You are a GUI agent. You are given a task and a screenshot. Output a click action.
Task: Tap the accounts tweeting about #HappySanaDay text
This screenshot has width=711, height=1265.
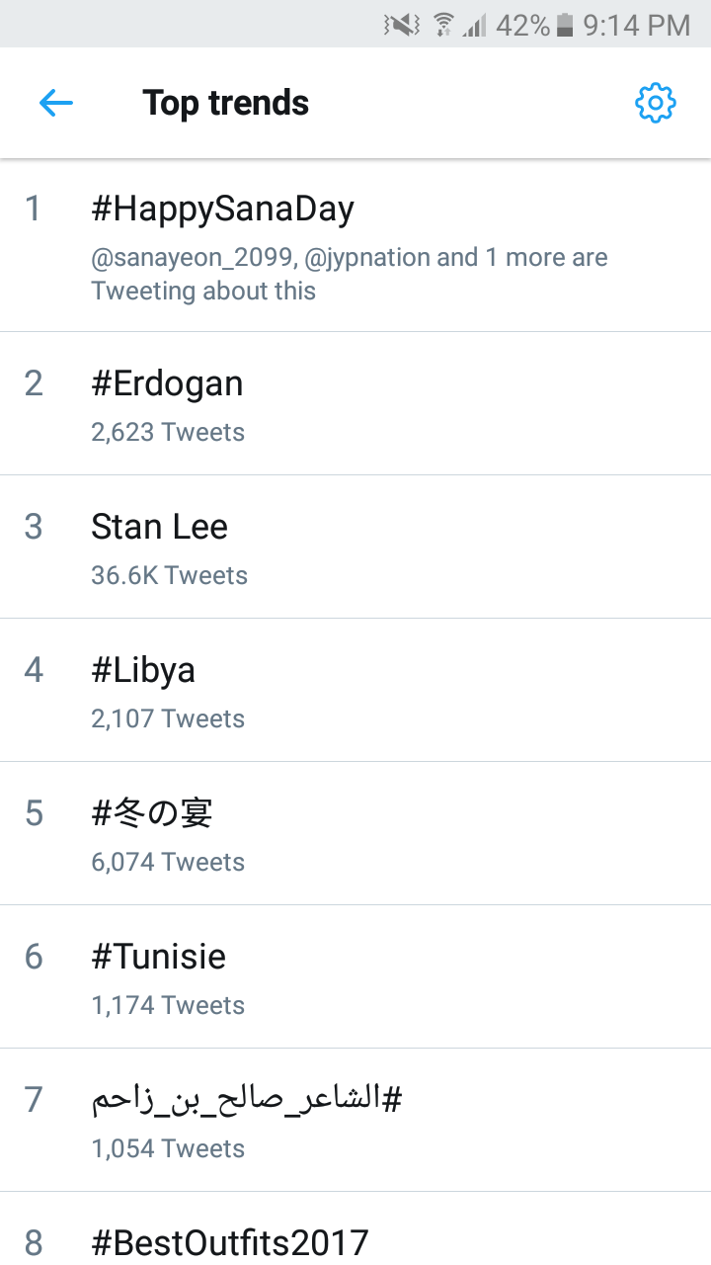[350, 274]
